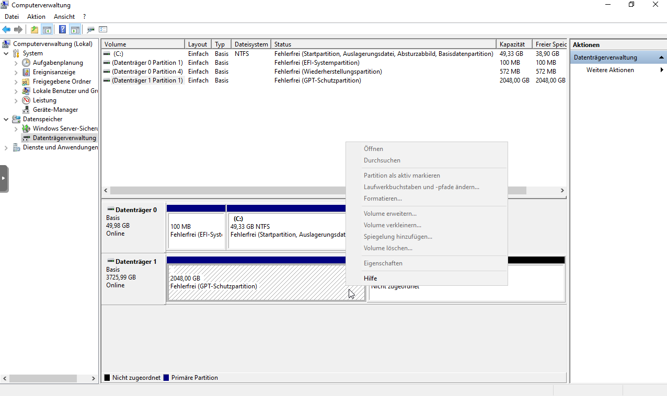The width and height of the screenshot is (667, 396).
Task: Sort by the Layout column header
Action: click(199, 44)
